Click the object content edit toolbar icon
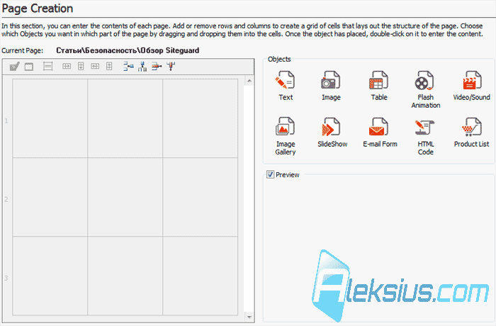 coord(15,67)
